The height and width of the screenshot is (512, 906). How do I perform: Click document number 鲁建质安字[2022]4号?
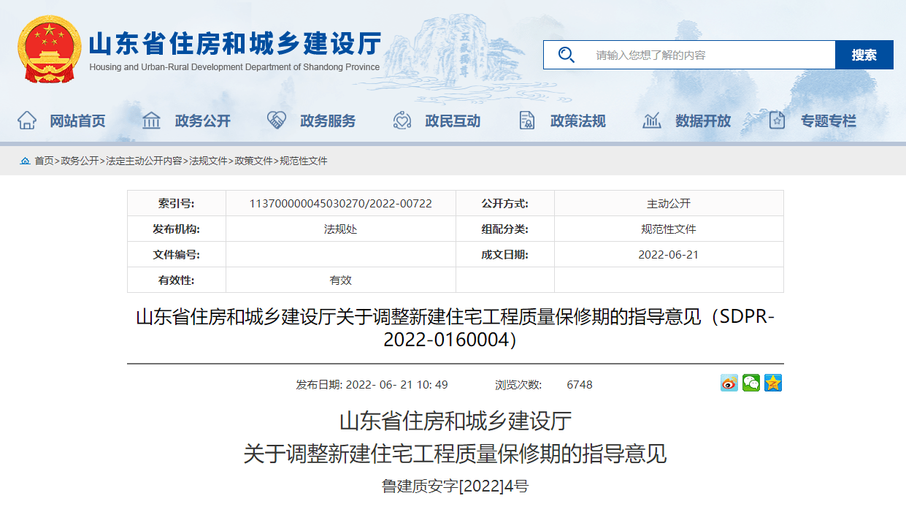click(x=455, y=486)
